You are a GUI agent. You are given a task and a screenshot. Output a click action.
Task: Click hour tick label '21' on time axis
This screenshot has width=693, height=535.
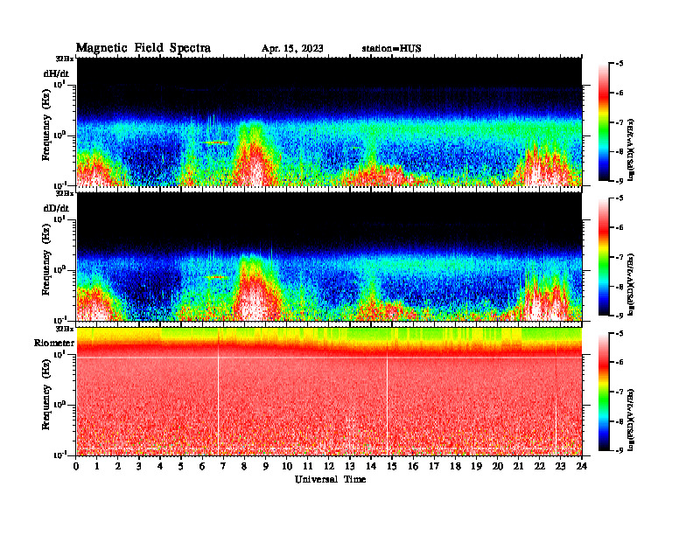coord(518,466)
